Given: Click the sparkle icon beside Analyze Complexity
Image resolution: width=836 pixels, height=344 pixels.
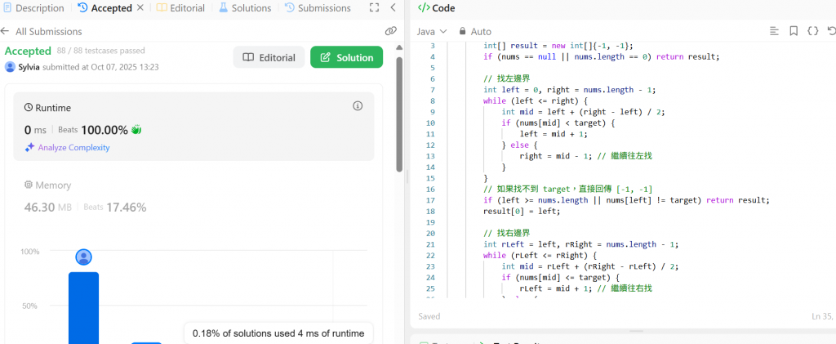Looking at the screenshot, I should (x=30, y=148).
